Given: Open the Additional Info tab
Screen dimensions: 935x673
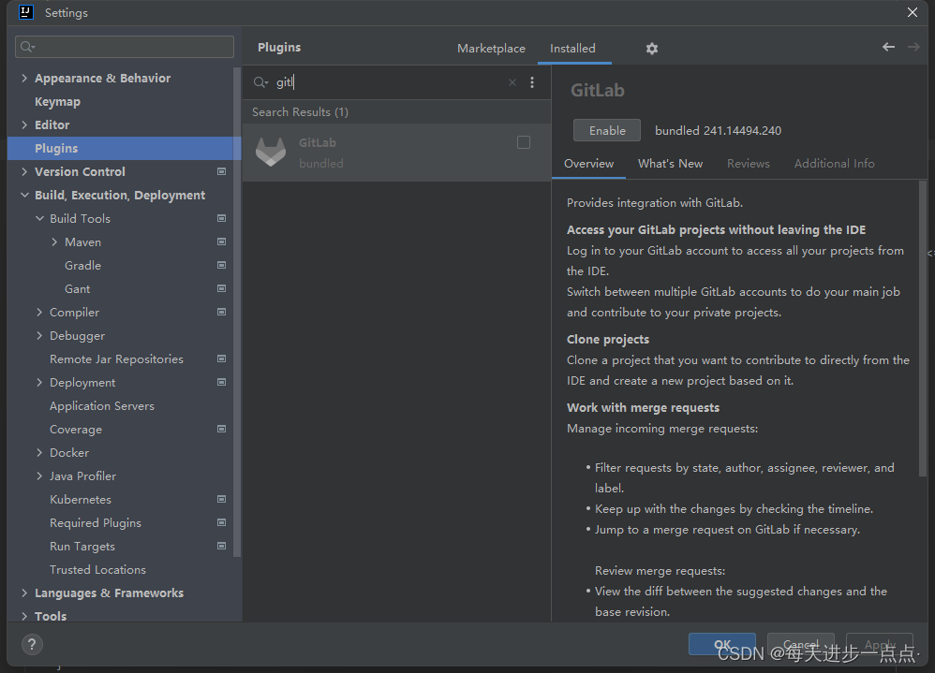Looking at the screenshot, I should pos(834,163).
